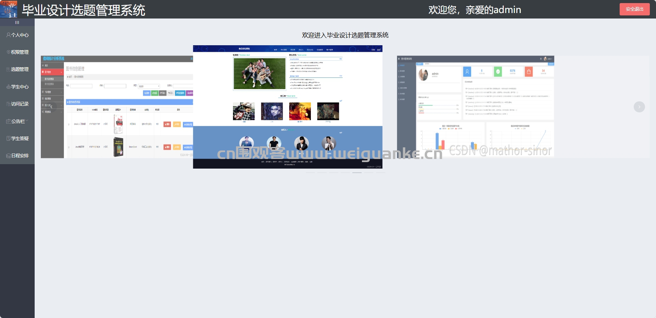Click the 安全退出 logout button
The height and width of the screenshot is (318, 656).
point(634,9)
